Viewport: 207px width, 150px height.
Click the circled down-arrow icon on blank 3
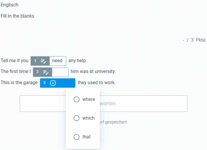coord(53,83)
